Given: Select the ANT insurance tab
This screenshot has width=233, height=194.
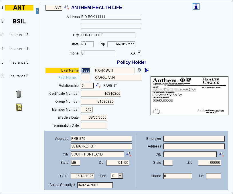Looking at the screenshot, I should (x=19, y=8).
